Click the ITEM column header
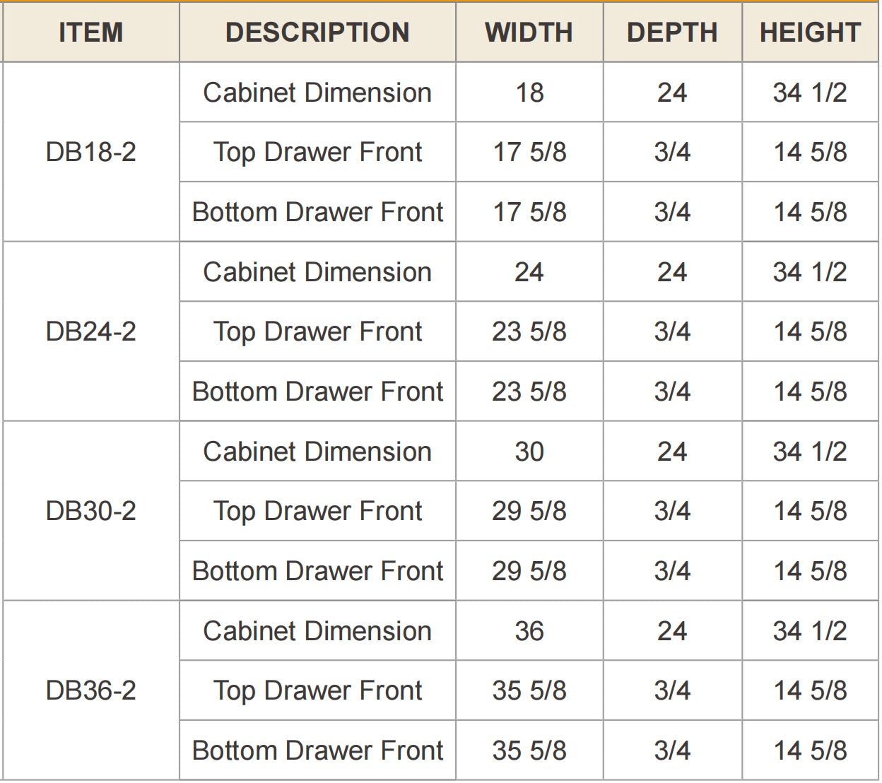Screen dimensions: 882x783 pyautogui.click(x=91, y=33)
